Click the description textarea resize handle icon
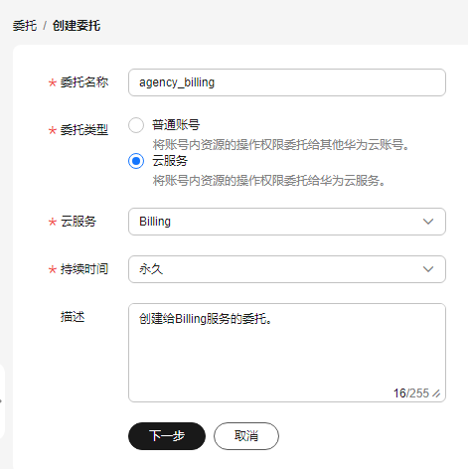This screenshot has width=468, height=469. pos(436,393)
